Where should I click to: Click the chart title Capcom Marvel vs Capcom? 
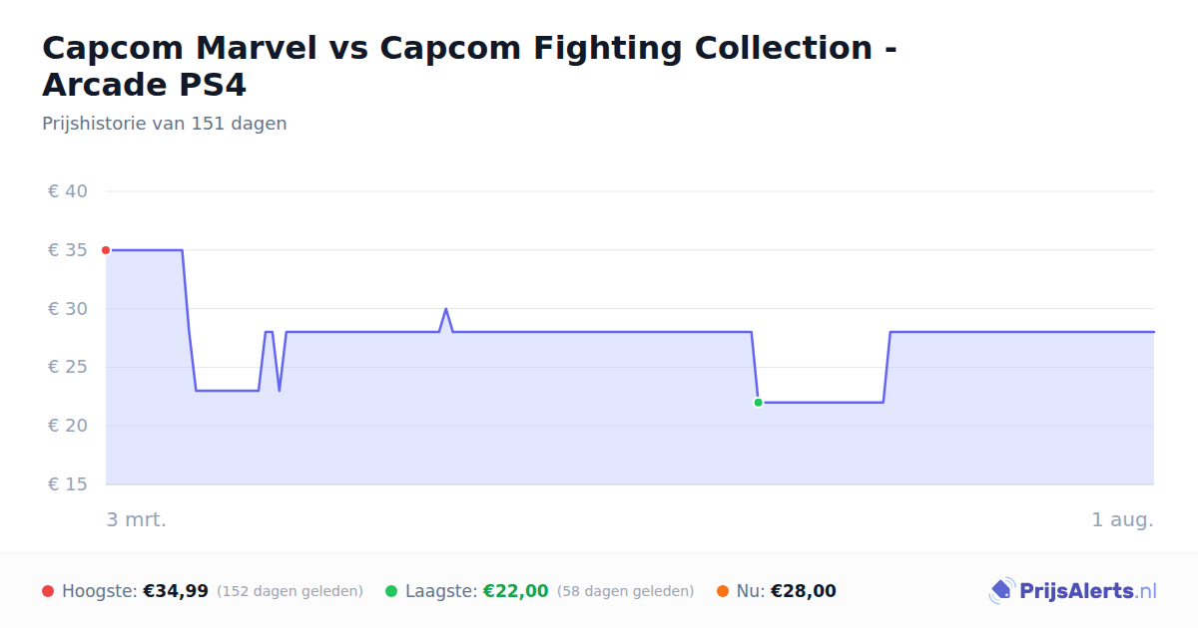[469, 66]
